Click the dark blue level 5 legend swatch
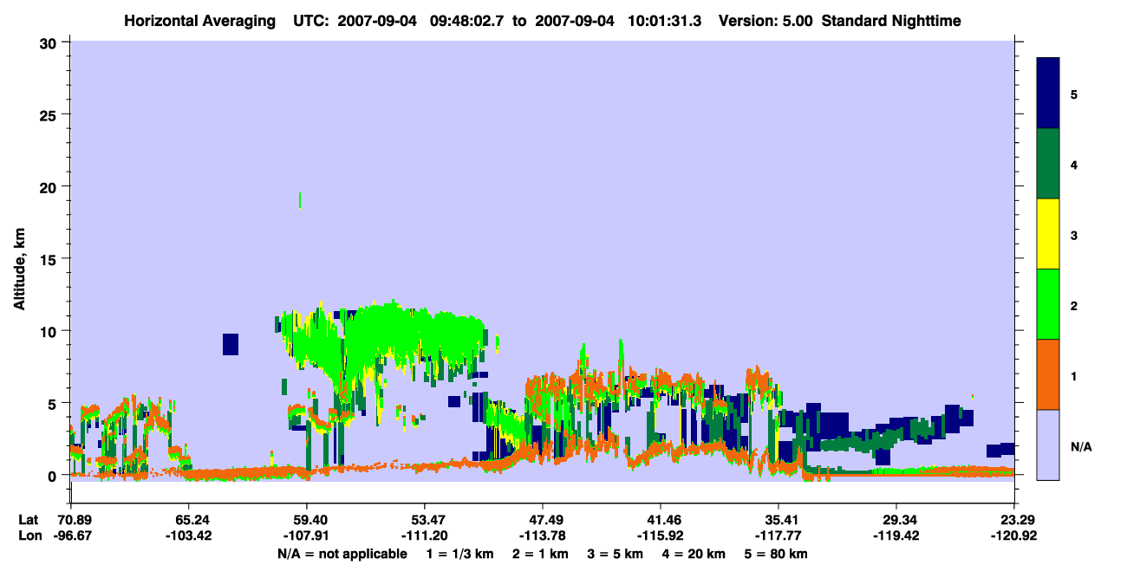 click(1048, 93)
